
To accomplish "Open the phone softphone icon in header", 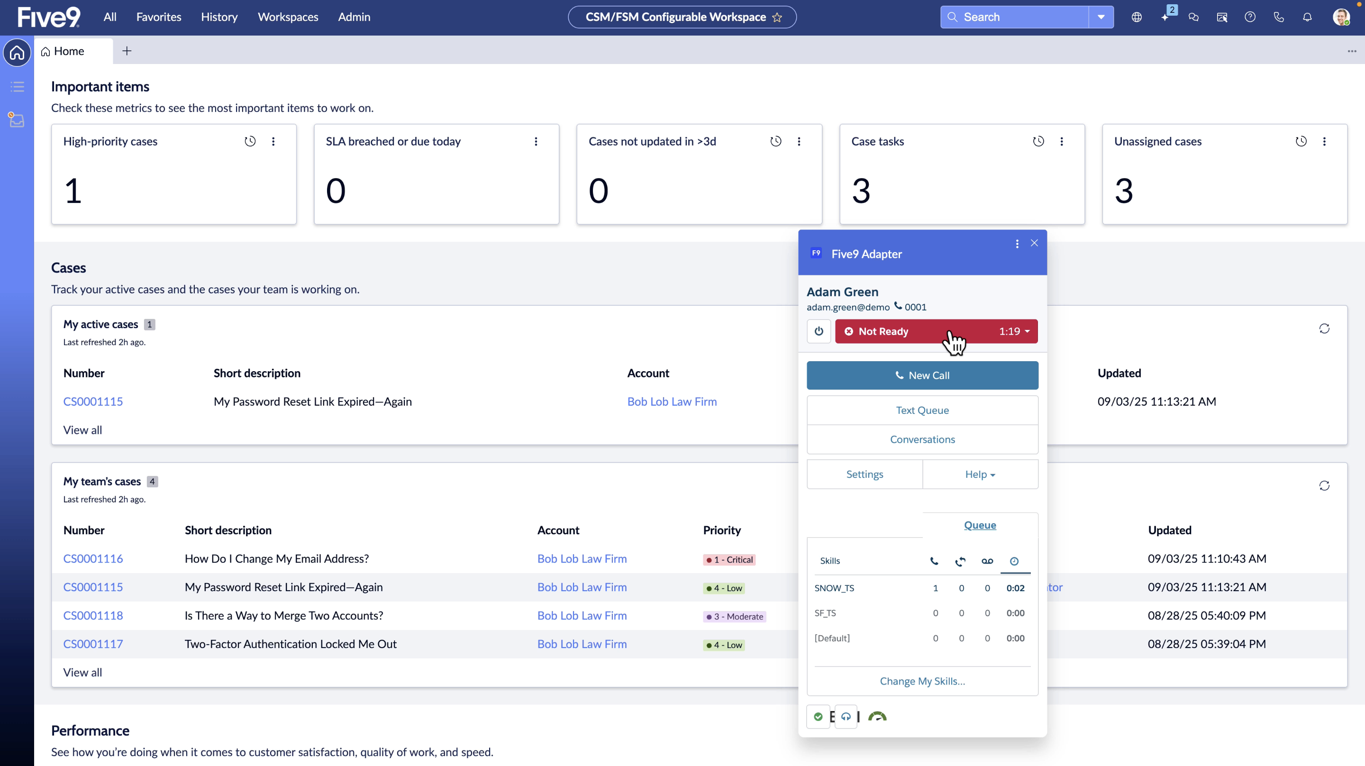I will [x=1279, y=17].
